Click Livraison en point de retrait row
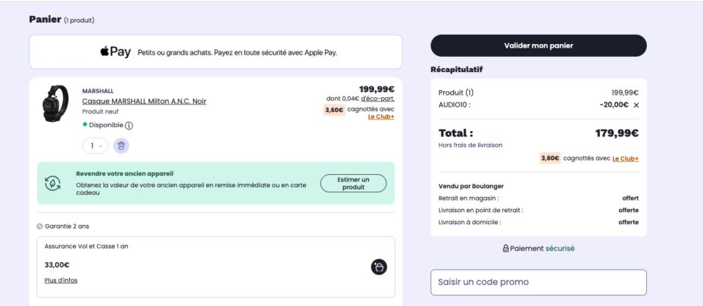The width and height of the screenshot is (703, 306). point(539,210)
